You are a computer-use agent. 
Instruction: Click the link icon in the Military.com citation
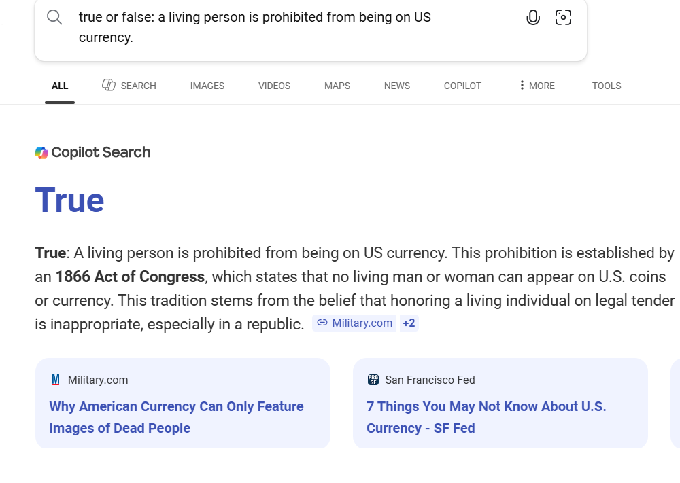click(322, 323)
